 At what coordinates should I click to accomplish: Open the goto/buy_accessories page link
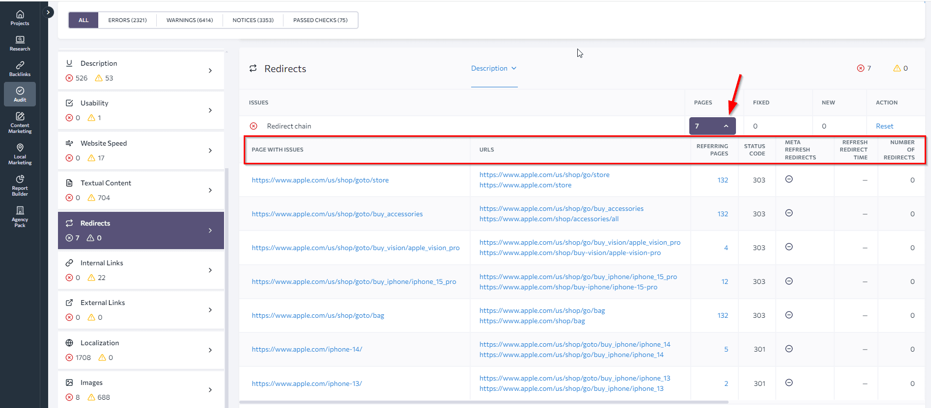337,214
